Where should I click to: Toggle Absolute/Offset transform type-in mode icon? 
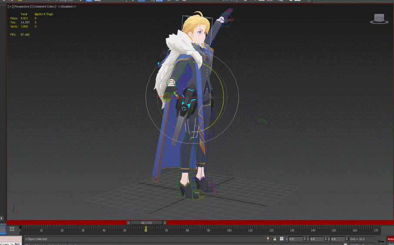(281, 239)
